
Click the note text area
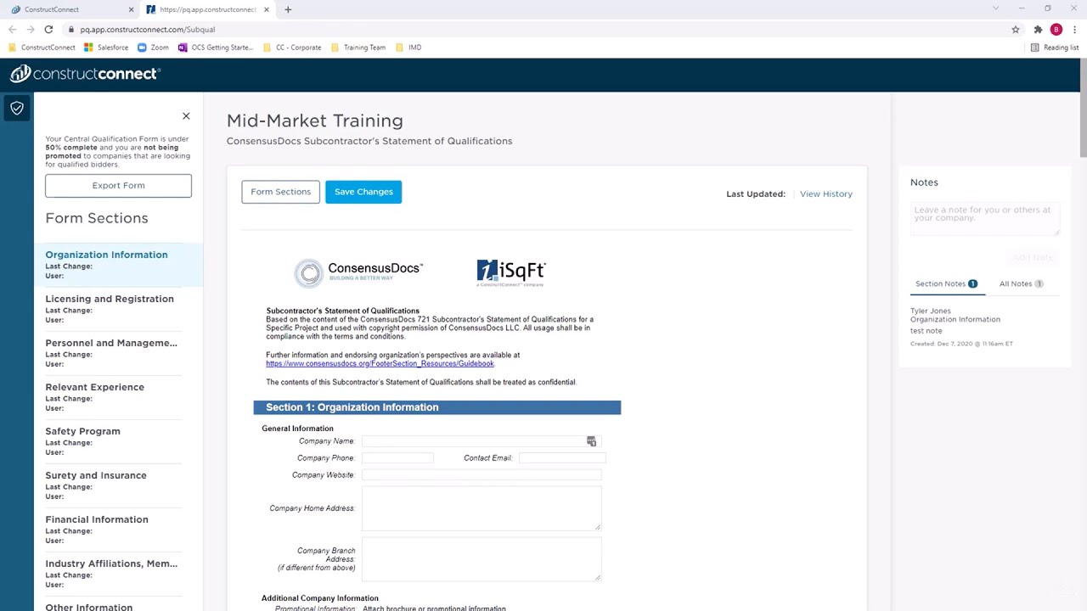point(985,218)
